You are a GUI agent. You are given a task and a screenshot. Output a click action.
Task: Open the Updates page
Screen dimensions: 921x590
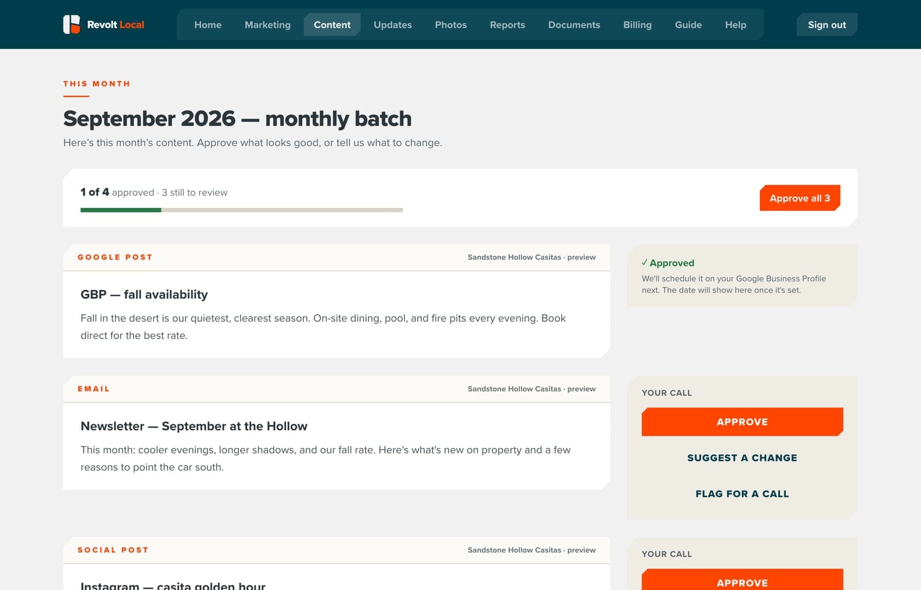pos(393,25)
